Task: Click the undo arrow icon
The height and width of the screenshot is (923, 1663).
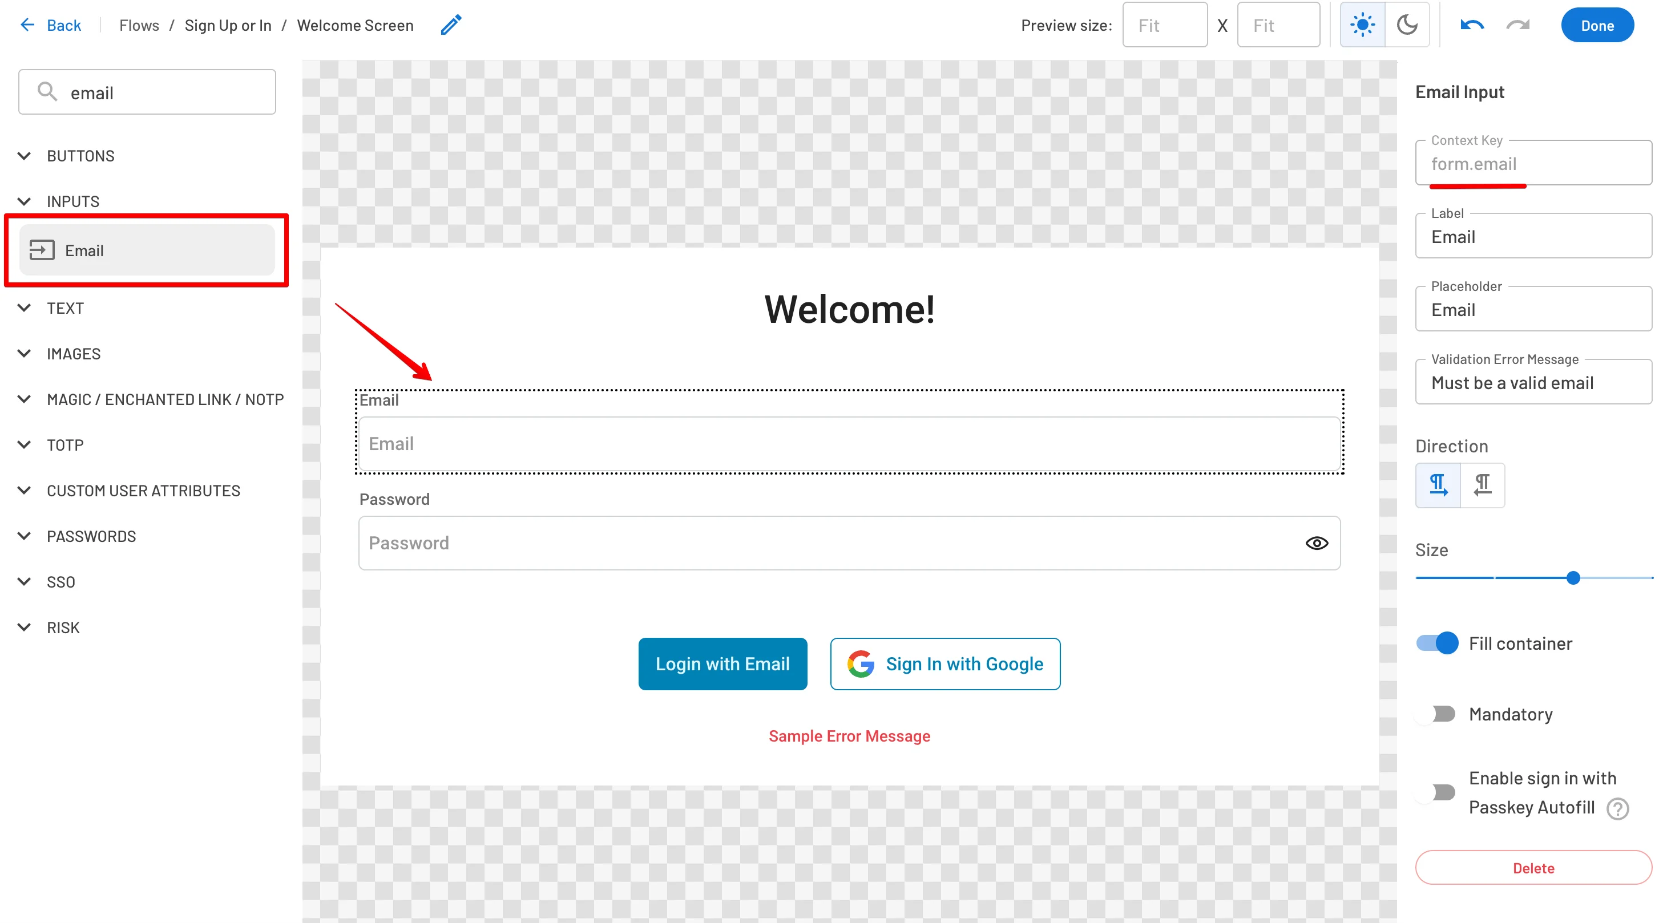Action: click(x=1471, y=25)
